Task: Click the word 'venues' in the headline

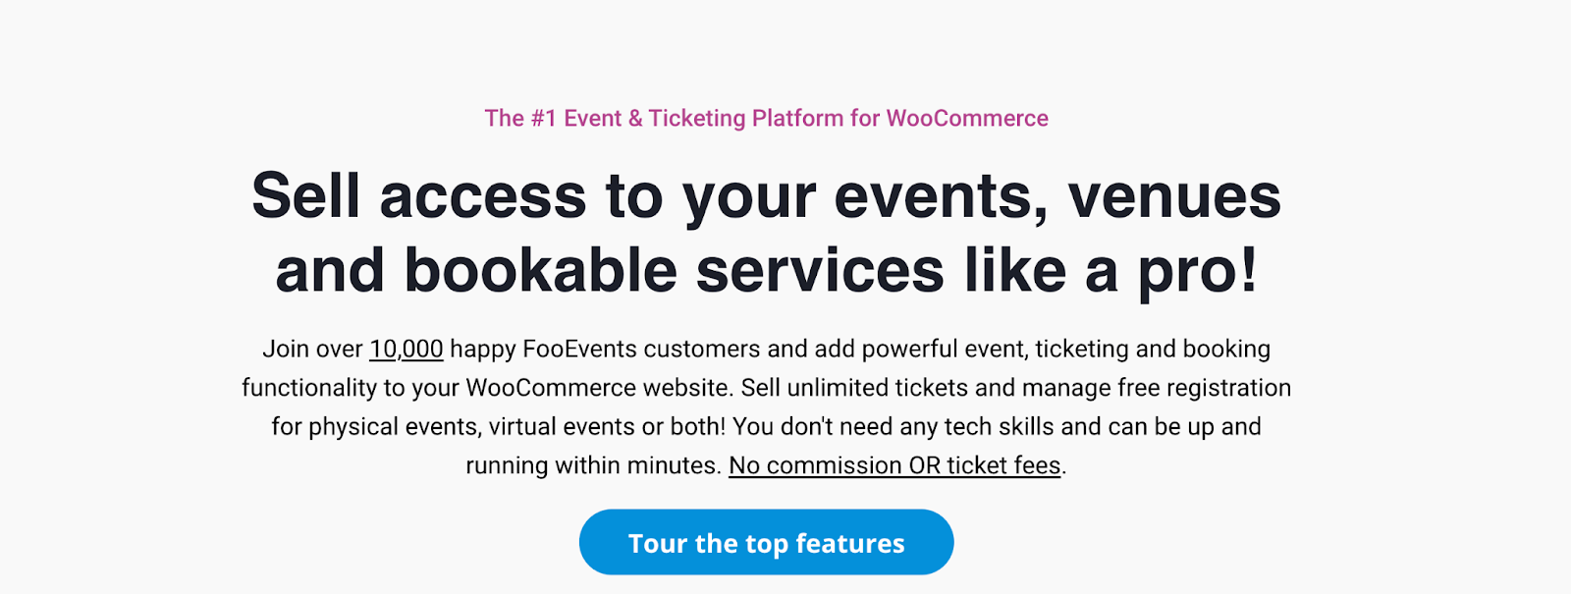Action: click(x=1174, y=196)
